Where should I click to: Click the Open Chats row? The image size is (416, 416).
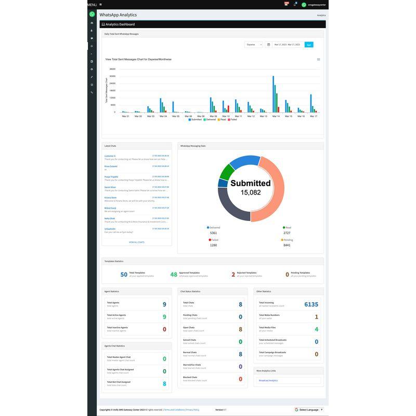click(x=213, y=329)
